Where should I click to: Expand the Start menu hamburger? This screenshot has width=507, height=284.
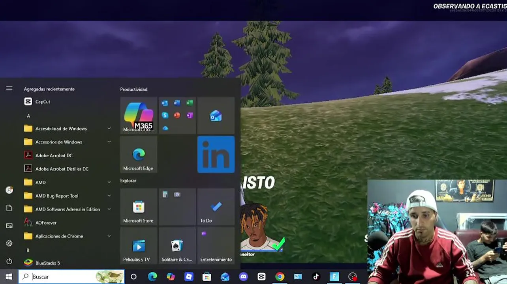(x=9, y=88)
